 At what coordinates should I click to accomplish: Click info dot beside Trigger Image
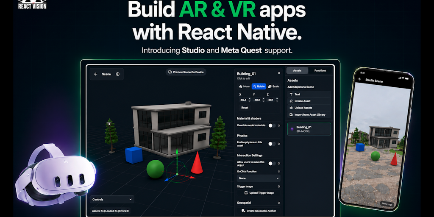[279, 186]
